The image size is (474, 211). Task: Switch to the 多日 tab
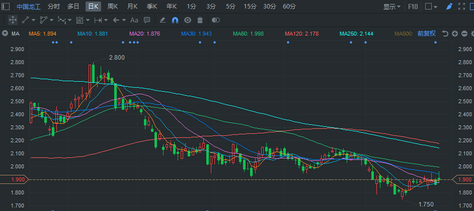(x=73, y=7)
